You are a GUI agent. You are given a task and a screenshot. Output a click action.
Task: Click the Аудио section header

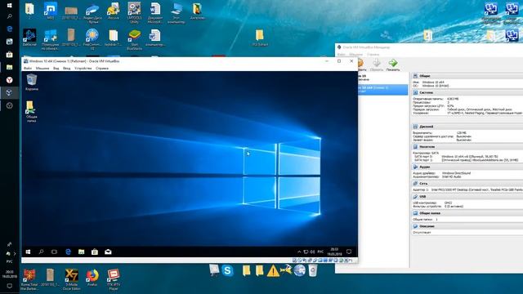click(467, 167)
